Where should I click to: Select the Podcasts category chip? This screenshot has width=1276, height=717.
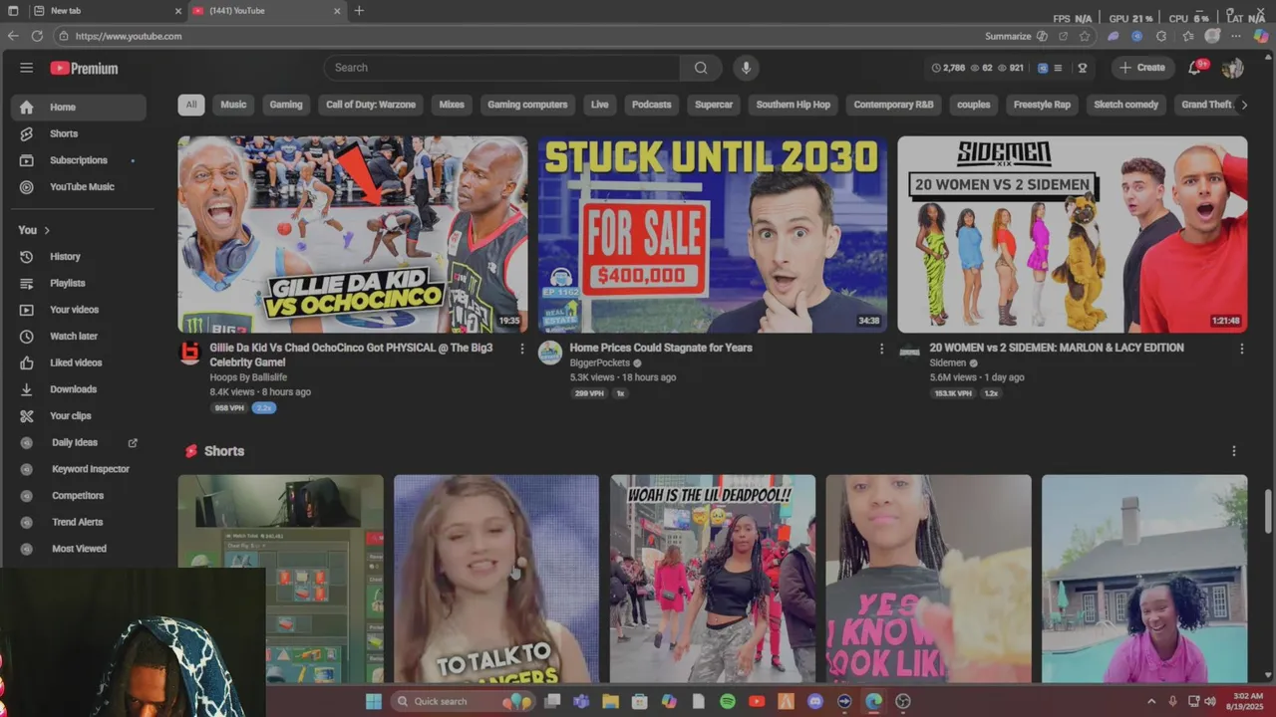pyautogui.click(x=652, y=105)
